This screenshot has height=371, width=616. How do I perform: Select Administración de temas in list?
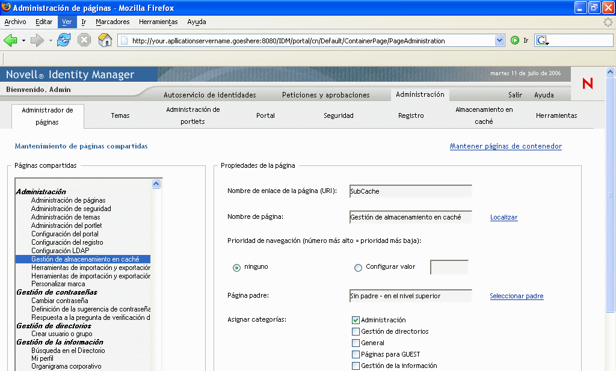[66, 217]
